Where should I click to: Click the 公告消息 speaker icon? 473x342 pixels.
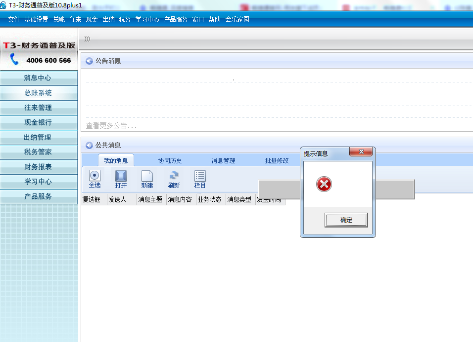point(89,61)
